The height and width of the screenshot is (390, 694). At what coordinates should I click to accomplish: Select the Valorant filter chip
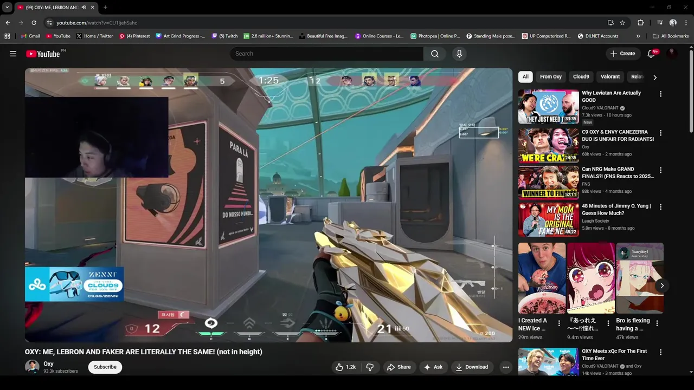(610, 77)
